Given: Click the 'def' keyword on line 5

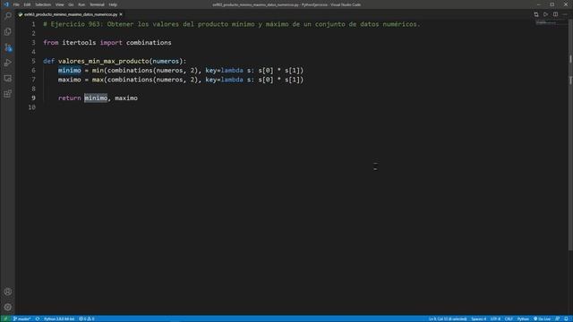Looking at the screenshot, I should [x=48, y=61].
